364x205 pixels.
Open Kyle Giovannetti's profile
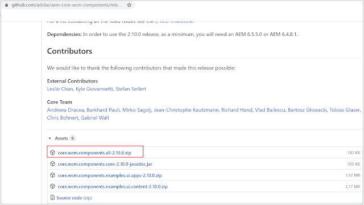pyautogui.click(x=94, y=89)
